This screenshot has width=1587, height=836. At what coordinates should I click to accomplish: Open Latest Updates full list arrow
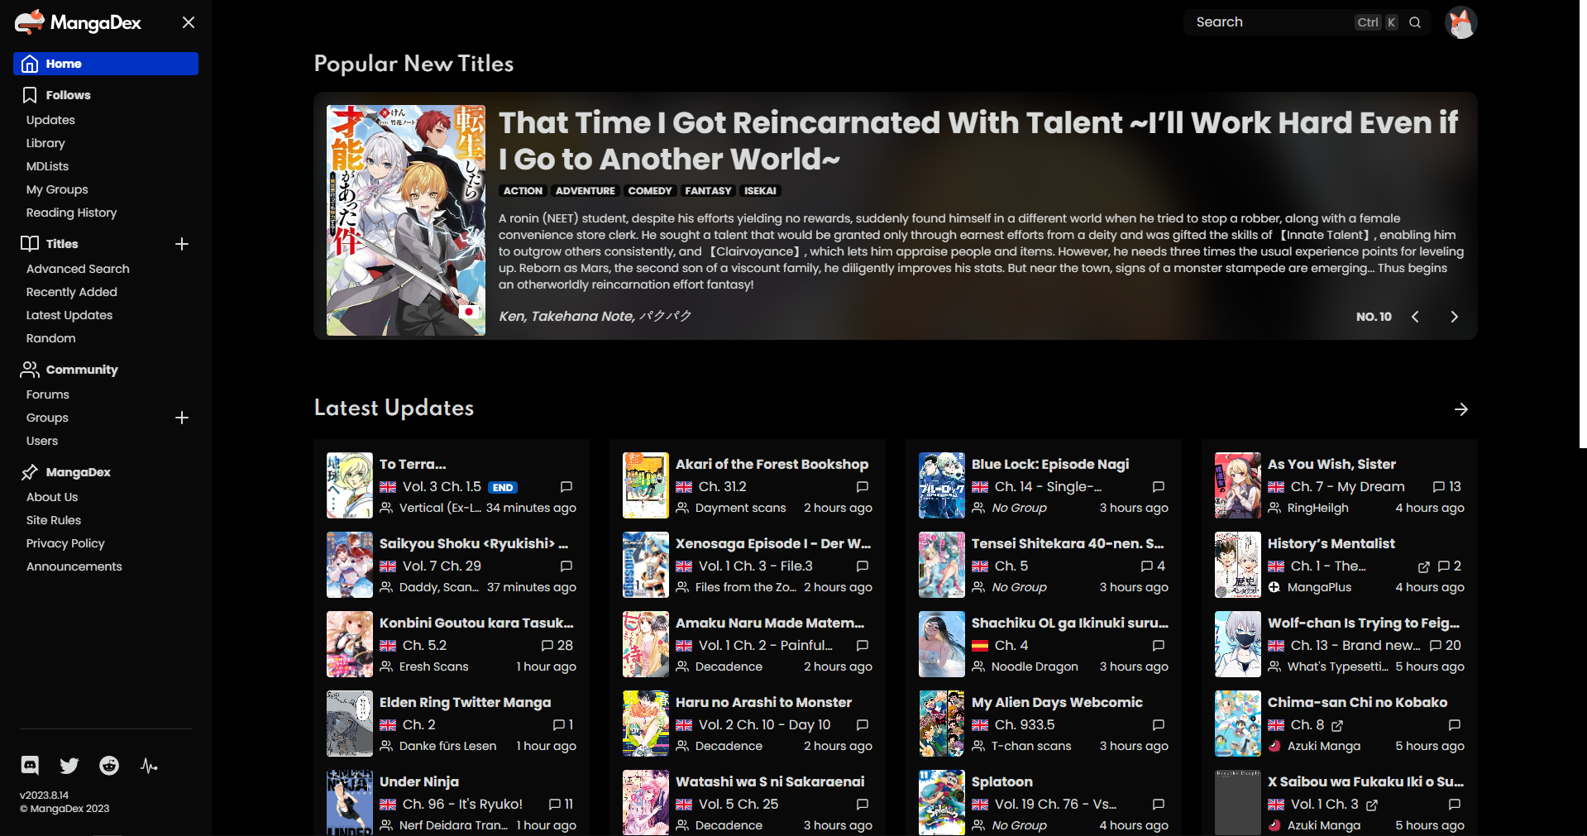click(x=1461, y=409)
